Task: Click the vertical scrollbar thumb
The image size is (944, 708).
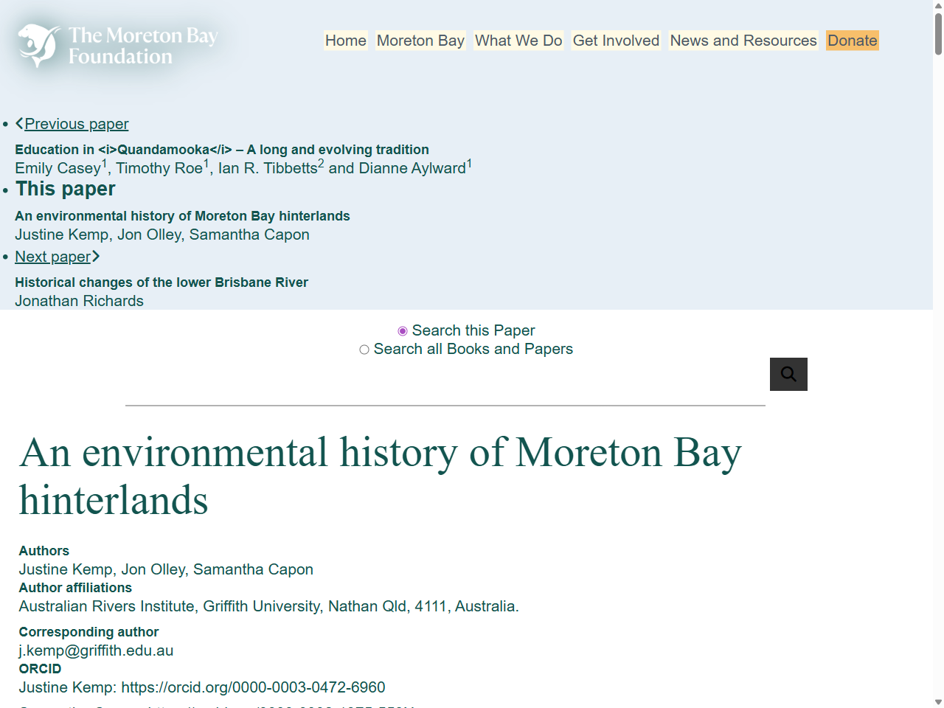Action: [x=938, y=33]
